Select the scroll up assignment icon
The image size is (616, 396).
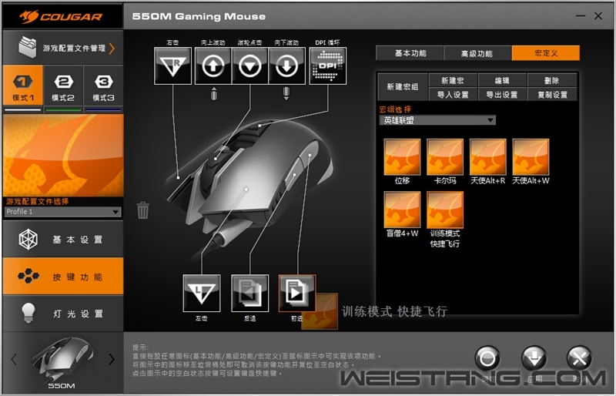click(213, 65)
